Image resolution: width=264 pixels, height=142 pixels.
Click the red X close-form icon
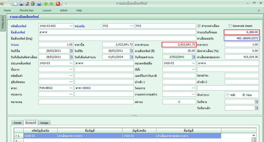58,4
